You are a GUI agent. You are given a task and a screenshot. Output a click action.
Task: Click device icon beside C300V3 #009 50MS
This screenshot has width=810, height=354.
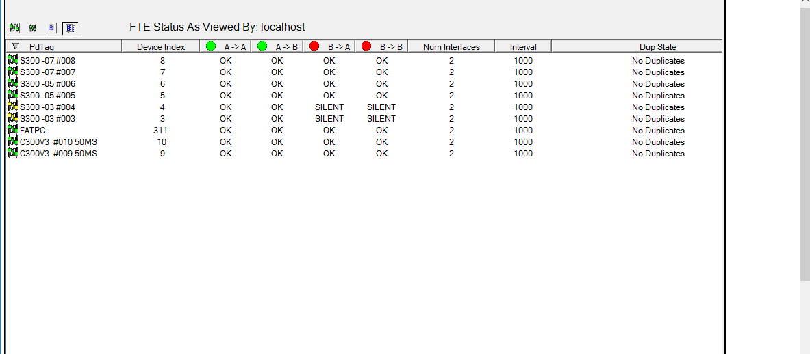[x=13, y=153]
